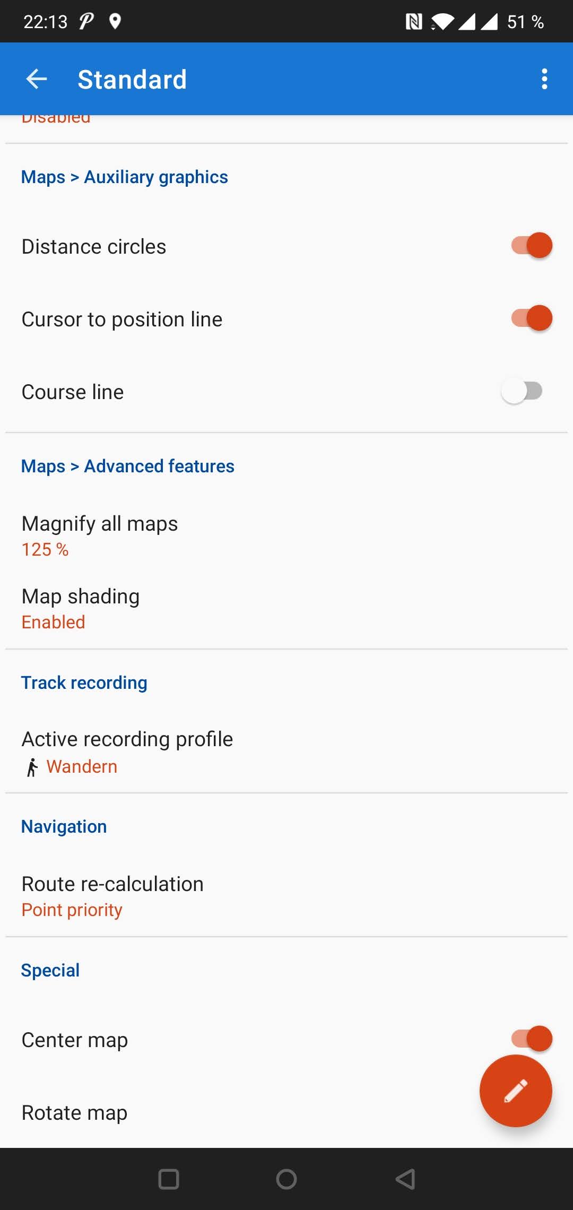Disable the Distance circles switch
The image size is (573, 1210).
[531, 246]
